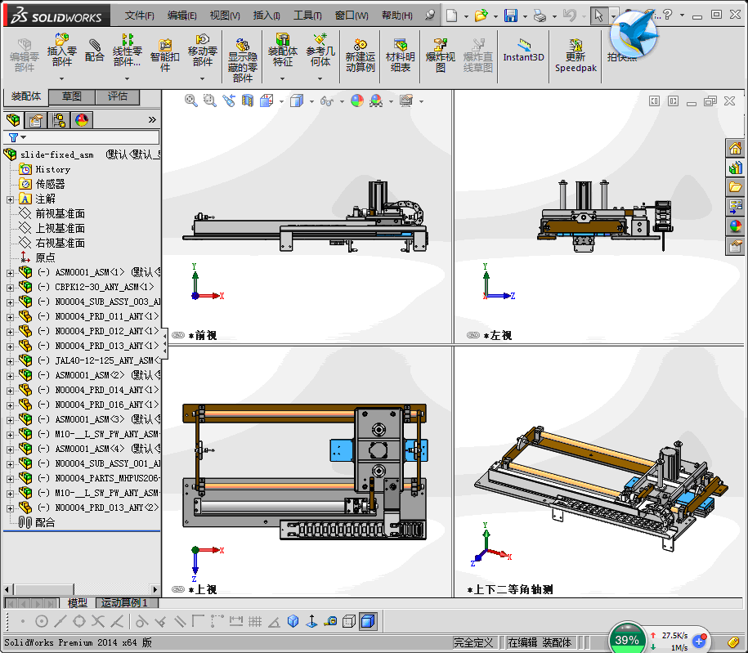The image size is (748, 653).
Task: Click the Insert Components (插入零部件) icon
Action: tap(61, 47)
